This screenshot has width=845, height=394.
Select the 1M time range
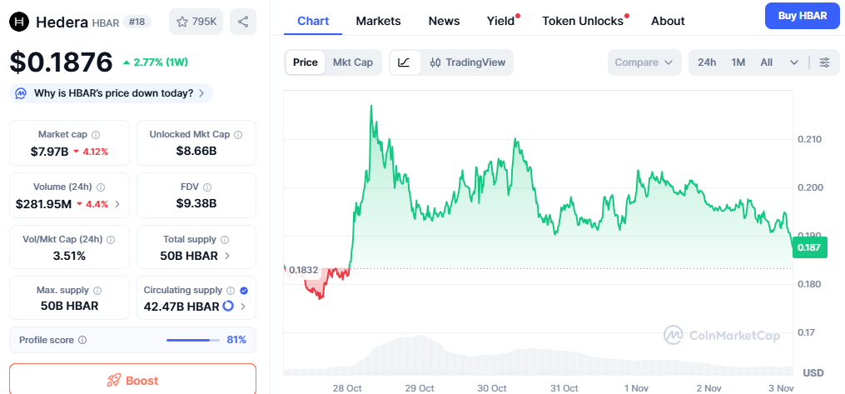pyautogui.click(x=738, y=62)
